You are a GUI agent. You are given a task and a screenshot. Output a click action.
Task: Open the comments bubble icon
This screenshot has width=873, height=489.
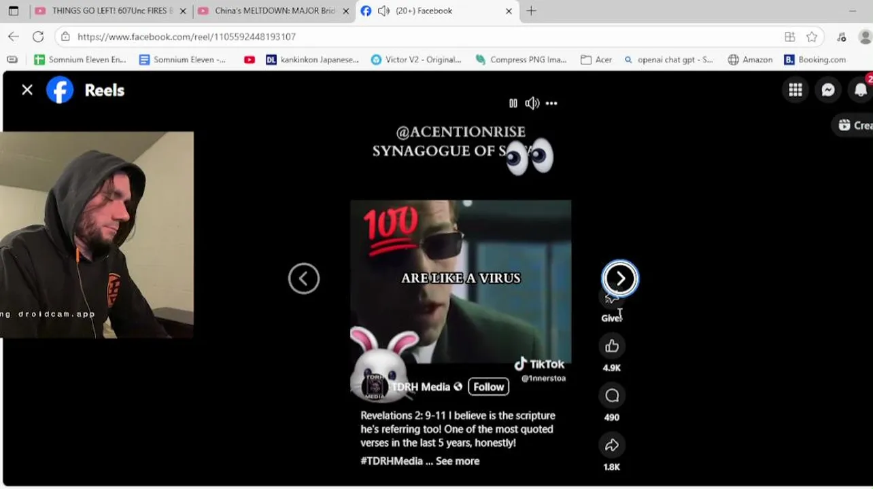point(612,396)
